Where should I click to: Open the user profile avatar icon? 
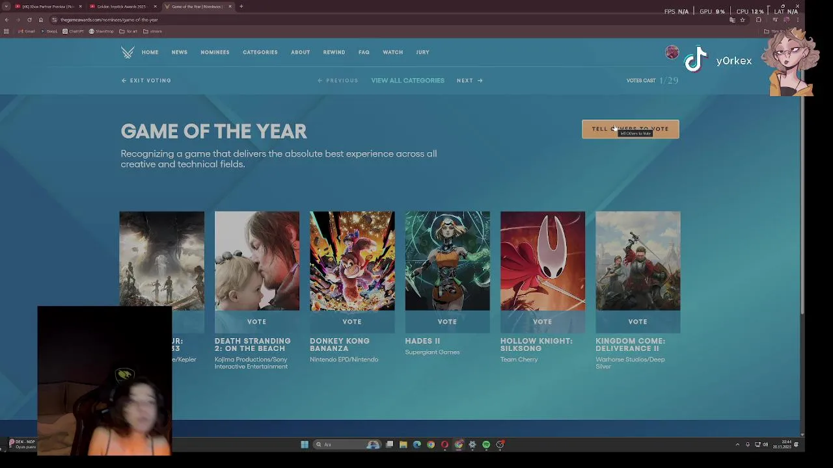click(672, 53)
